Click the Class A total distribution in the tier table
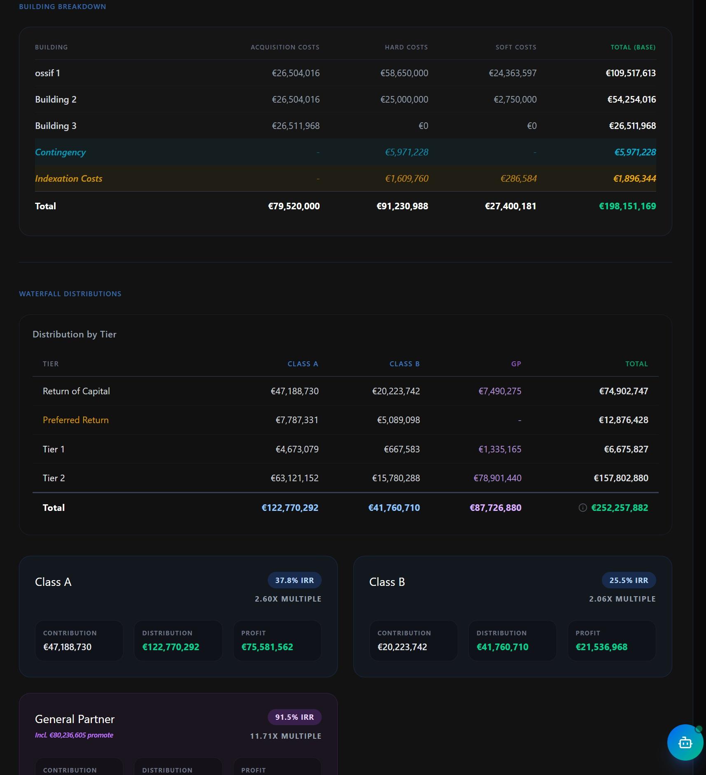This screenshot has height=775, width=706. point(290,508)
